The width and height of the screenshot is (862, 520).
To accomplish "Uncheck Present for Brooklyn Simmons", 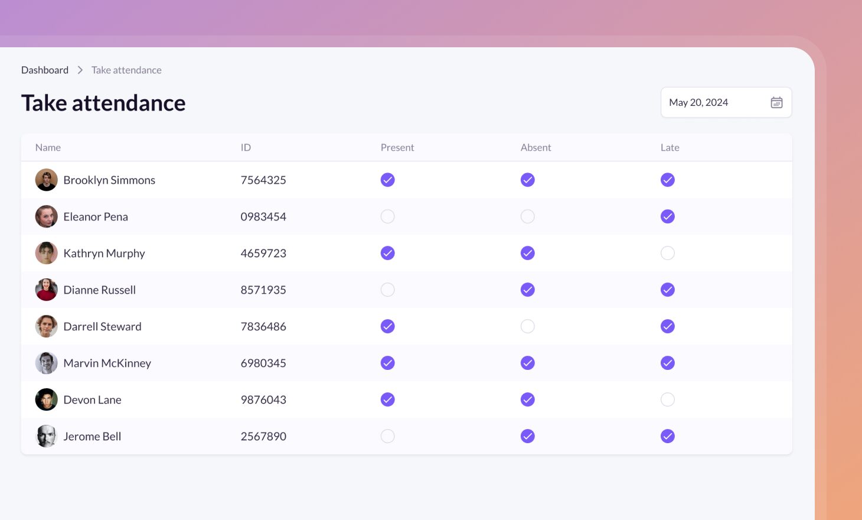I will (x=387, y=180).
